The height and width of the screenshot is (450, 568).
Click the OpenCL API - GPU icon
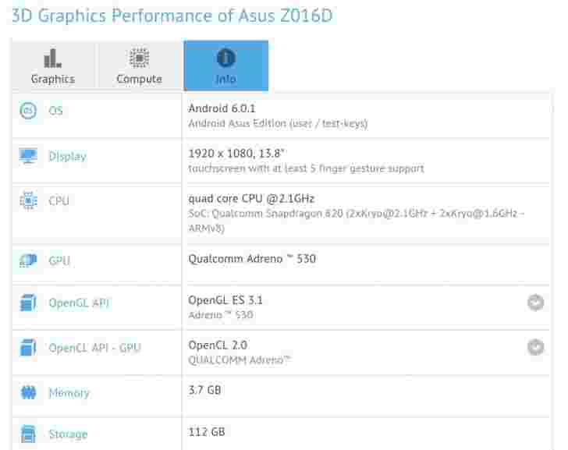point(28,348)
